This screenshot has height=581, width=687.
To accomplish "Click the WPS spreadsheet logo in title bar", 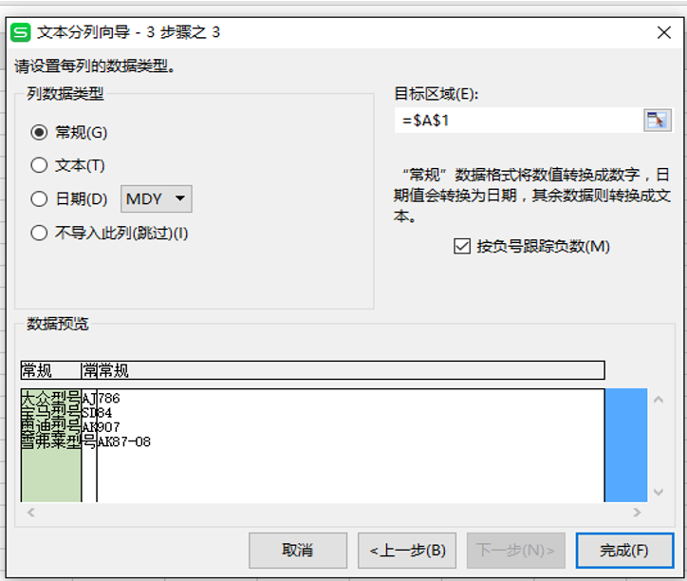I will pyautogui.click(x=21, y=32).
